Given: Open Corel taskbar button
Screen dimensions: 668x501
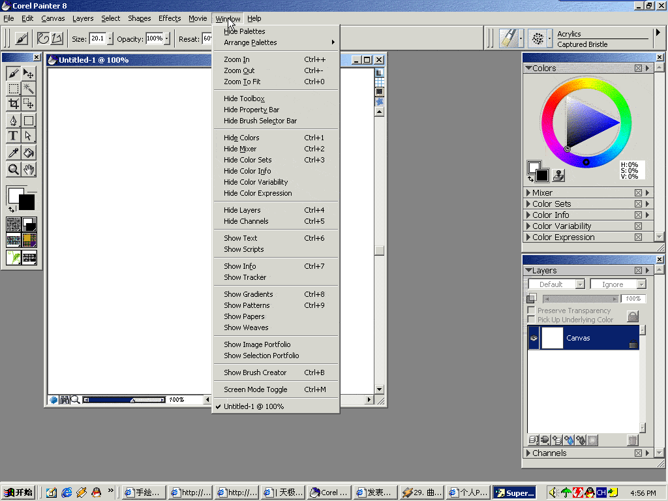Looking at the screenshot, I should pyautogui.click(x=329, y=493).
